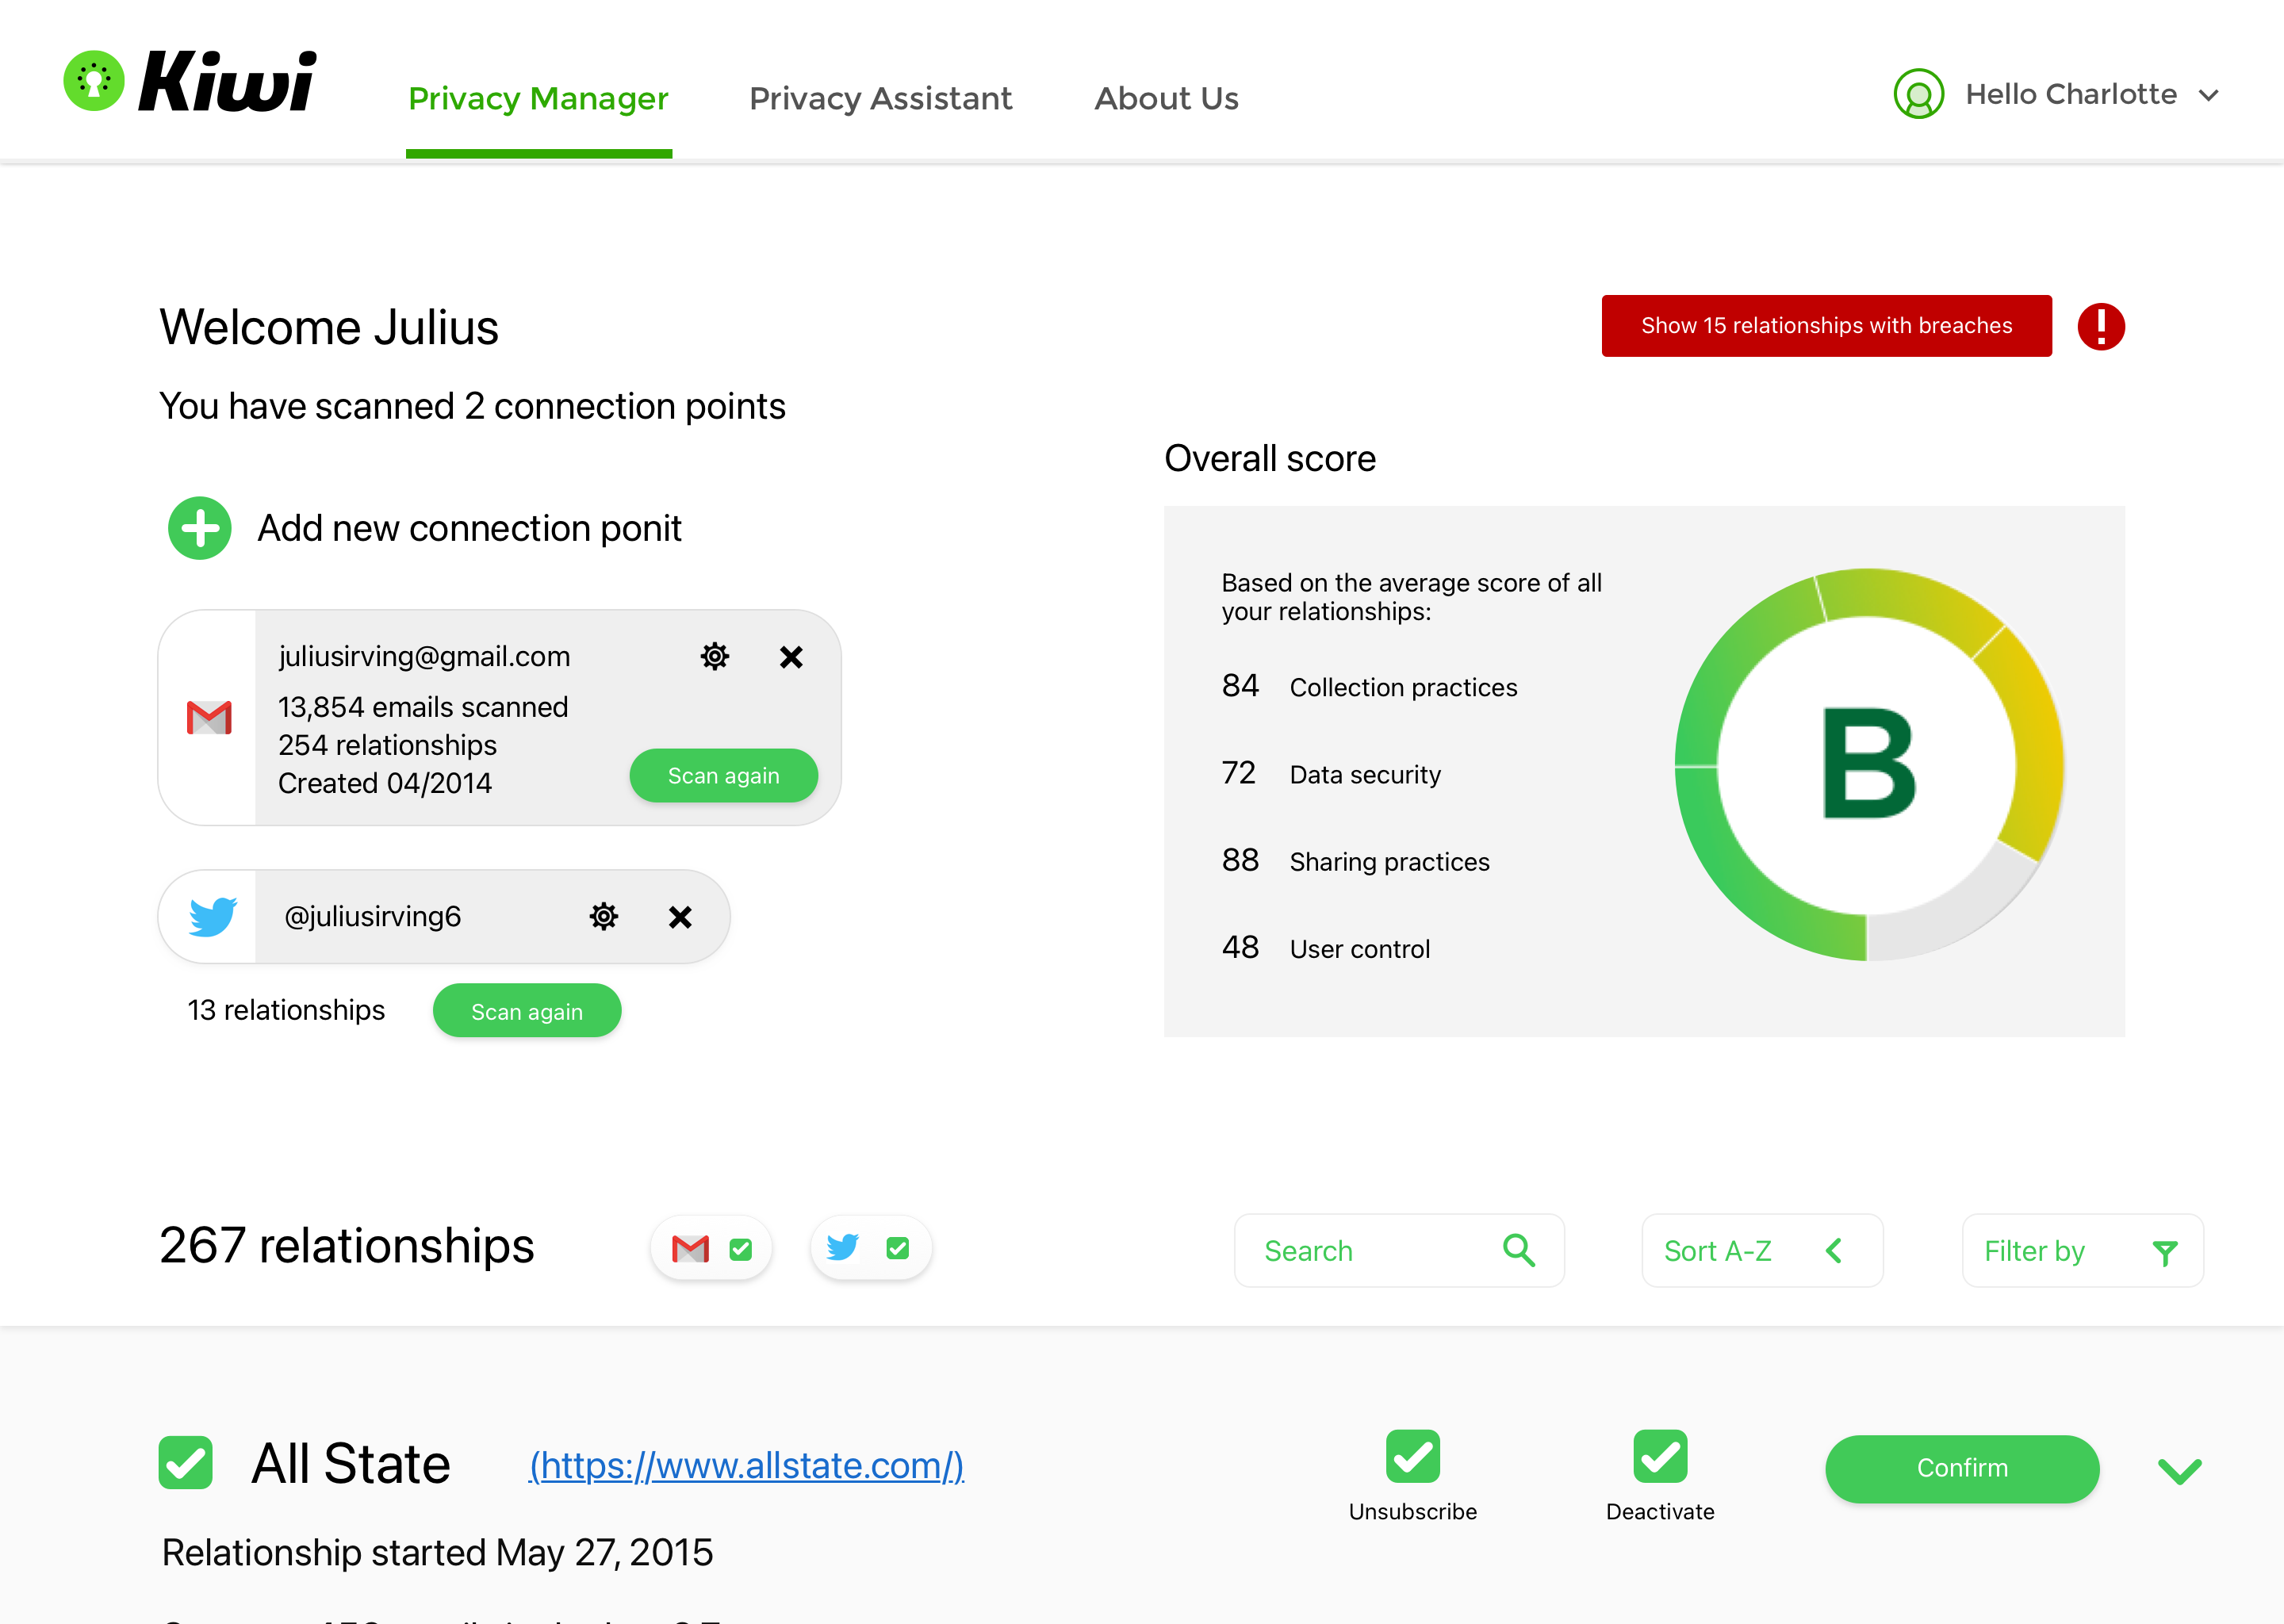Open the Sort A-Z dropdown
Image resolution: width=2284 pixels, height=1624 pixels.
coord(1761,1250)
